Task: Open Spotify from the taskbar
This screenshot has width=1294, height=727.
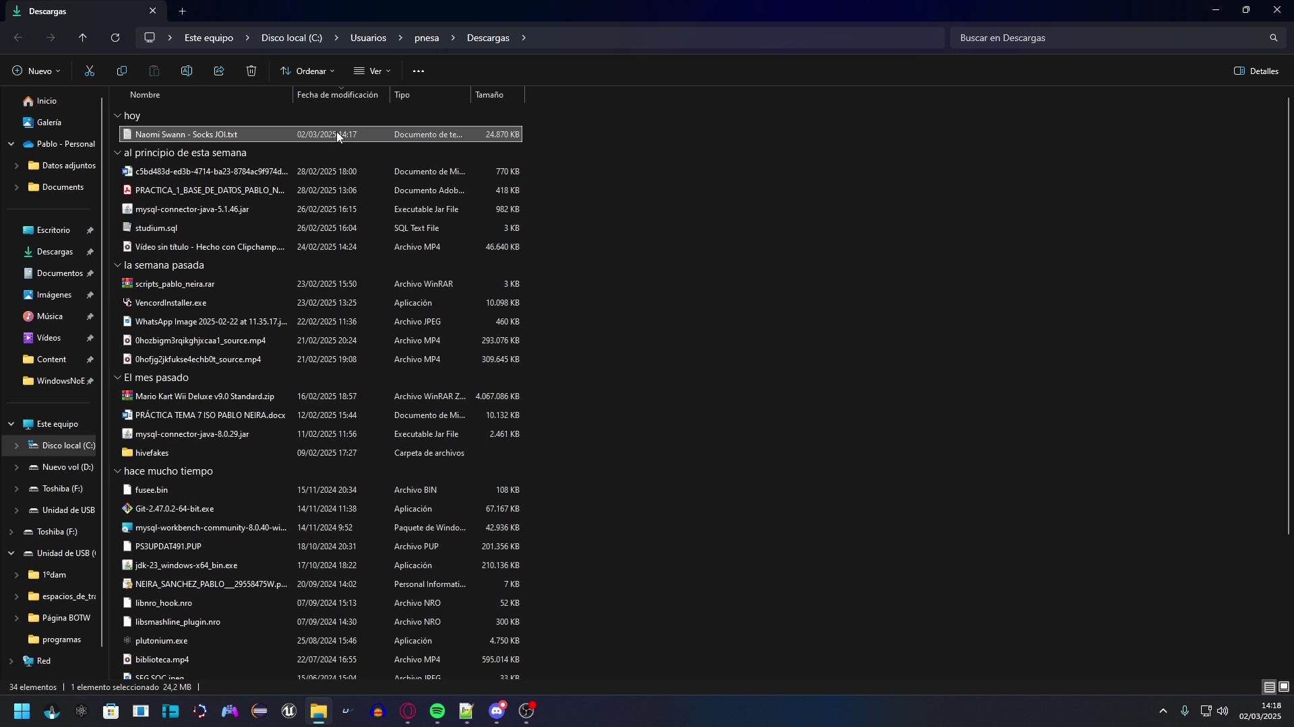Action: pyautogui.click(x=437, y=711)
